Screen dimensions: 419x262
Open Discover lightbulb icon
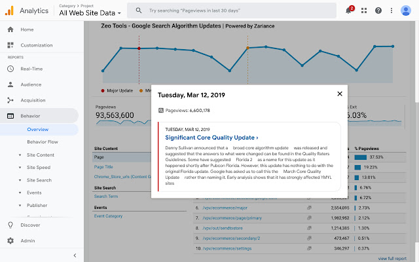coord(10,225)
